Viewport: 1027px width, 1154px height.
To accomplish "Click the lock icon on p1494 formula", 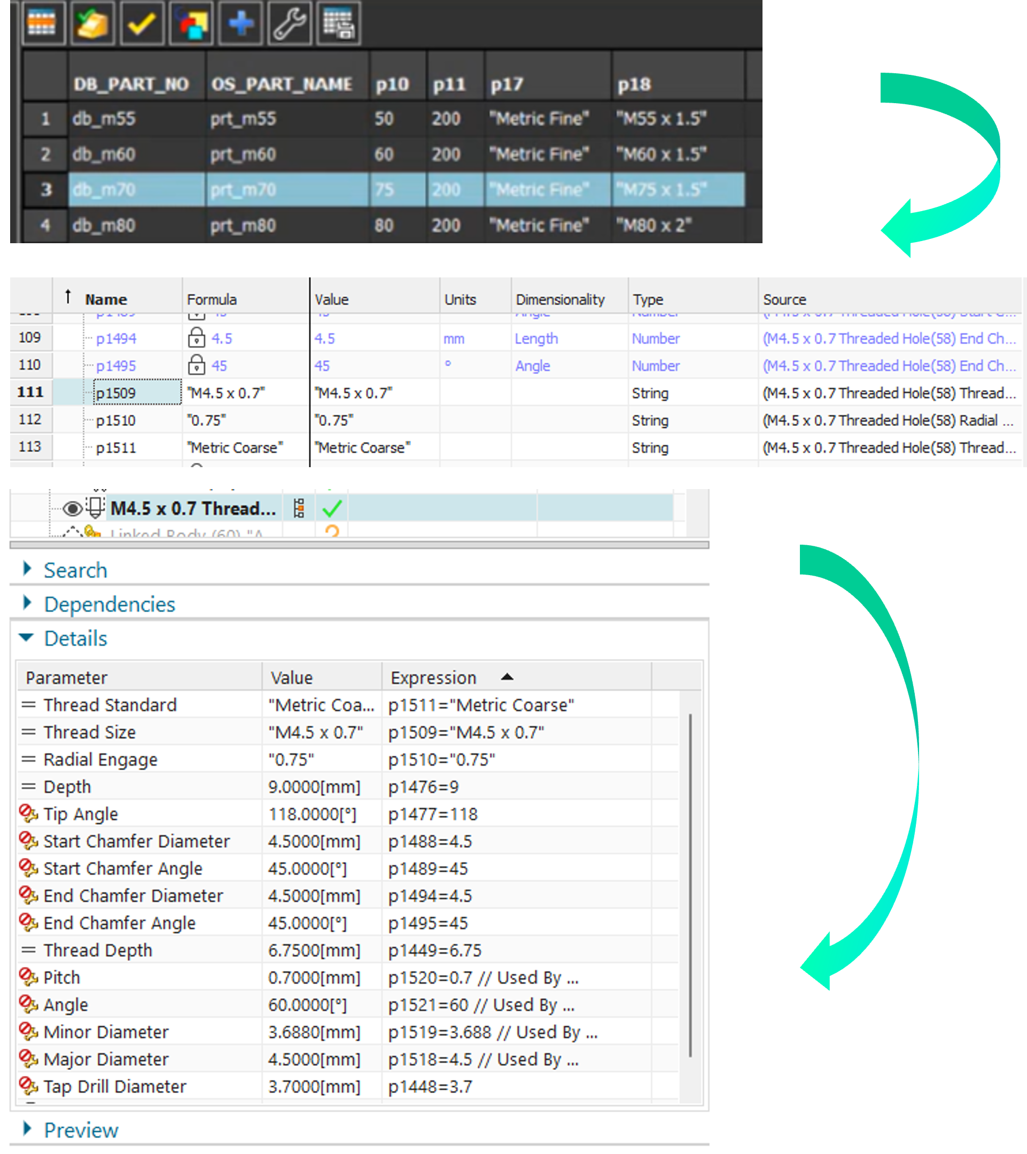I will point(197,338).
